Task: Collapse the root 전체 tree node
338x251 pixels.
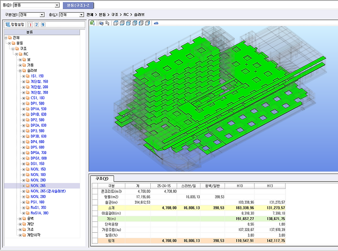Action: click(x=6, y=38)
